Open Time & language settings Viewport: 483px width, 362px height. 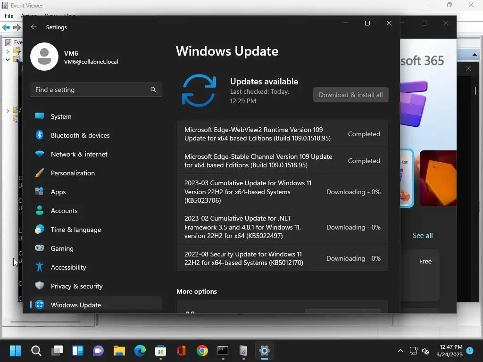(96, 230)
